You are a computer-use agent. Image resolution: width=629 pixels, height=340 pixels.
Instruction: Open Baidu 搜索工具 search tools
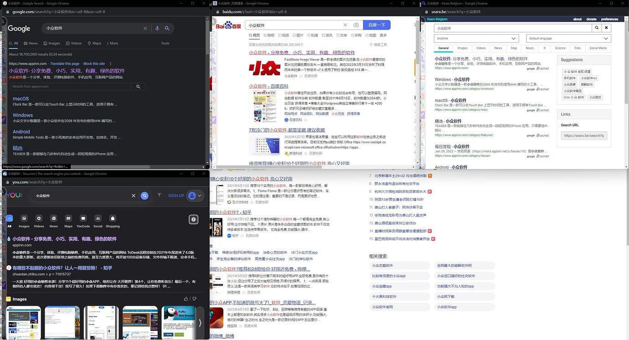click(378, 45)
